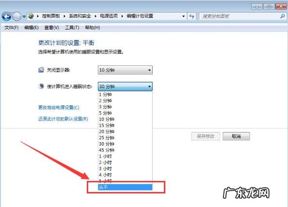Select 1 小时 from the sleep list
Screen dimensions: 288x207
coord(125,156)
